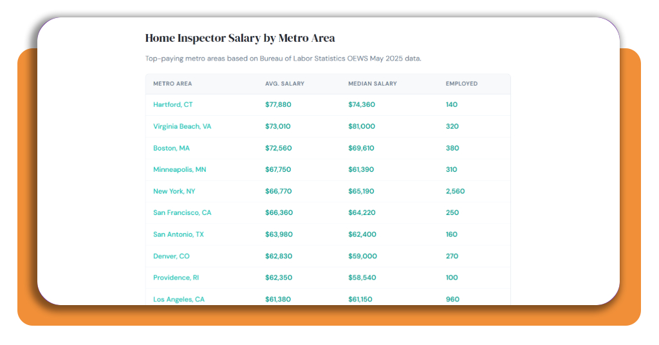The image size is (659, 345).
Task: Open the Virginia Beach, VA link
Action: pyautogui.click(x=182, y=127)
